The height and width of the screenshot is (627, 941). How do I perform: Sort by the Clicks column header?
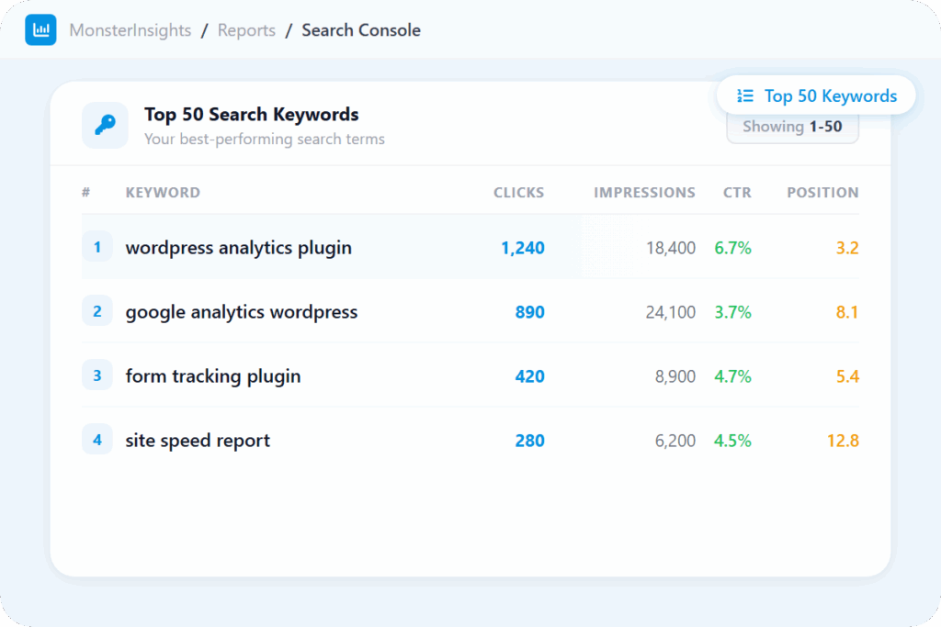click(x=518, y=193)
